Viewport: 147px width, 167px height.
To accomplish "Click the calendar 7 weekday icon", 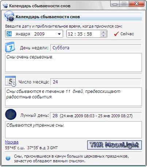I will 10,47.
